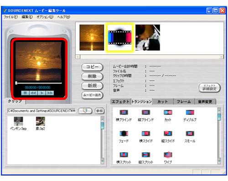
Task: Click the folder icon button beside path field
Action: 85,111
